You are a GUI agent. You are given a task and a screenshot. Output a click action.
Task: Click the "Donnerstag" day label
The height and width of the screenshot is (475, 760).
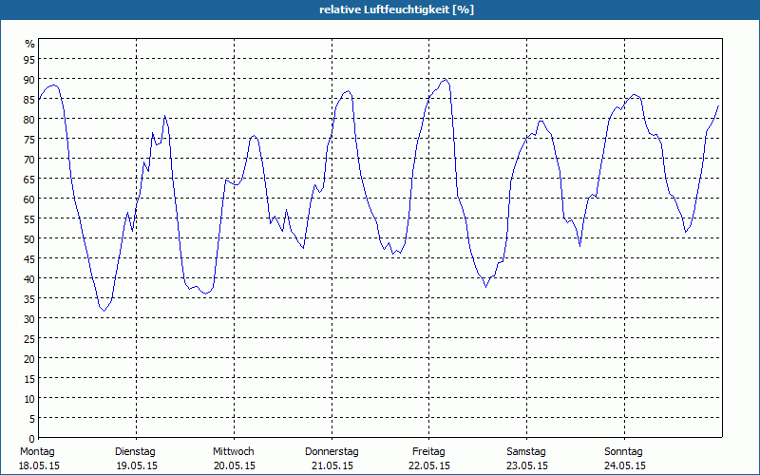click(332, 451)
